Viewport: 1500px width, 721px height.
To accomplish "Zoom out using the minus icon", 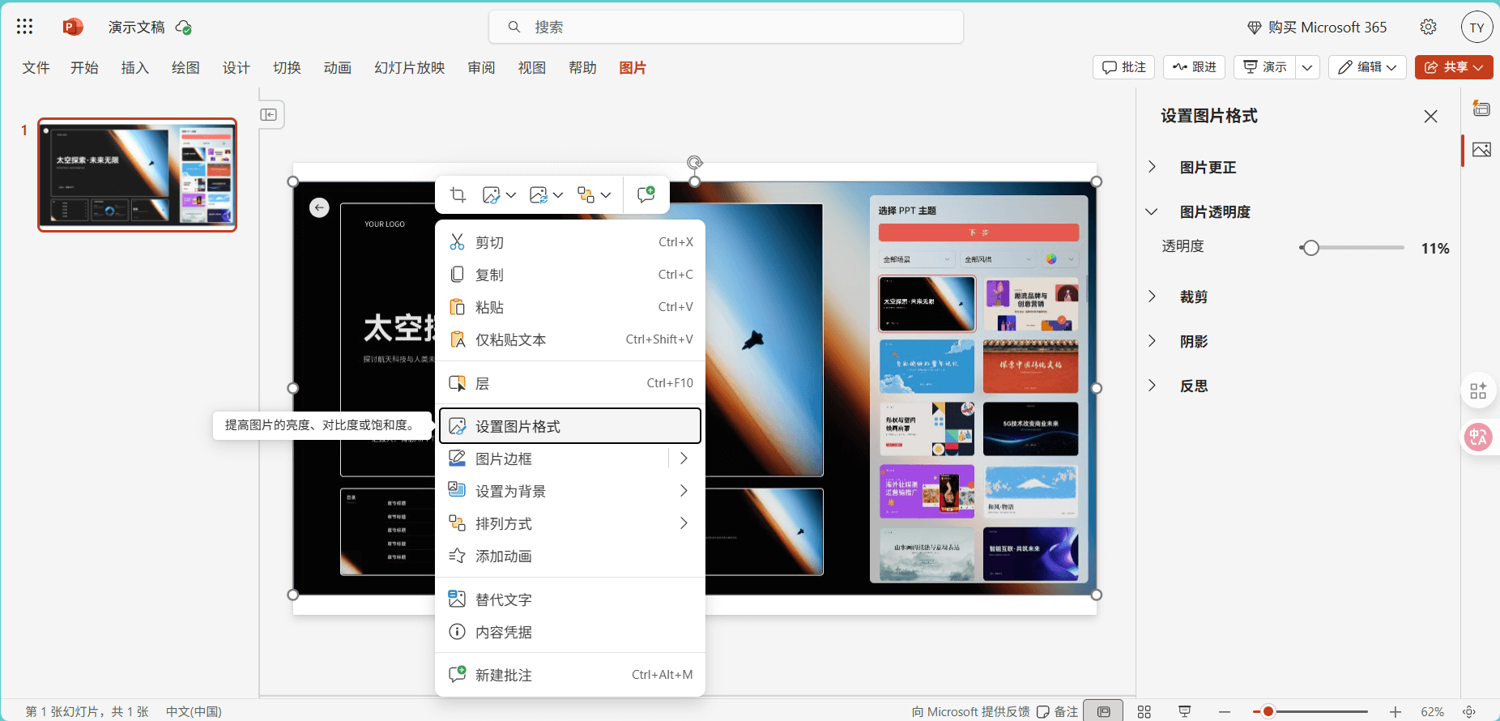I will [x=1225, y=711].
